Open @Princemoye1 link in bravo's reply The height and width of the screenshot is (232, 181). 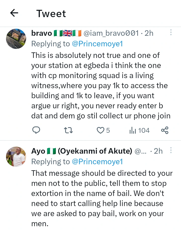(x=98, y=44)
